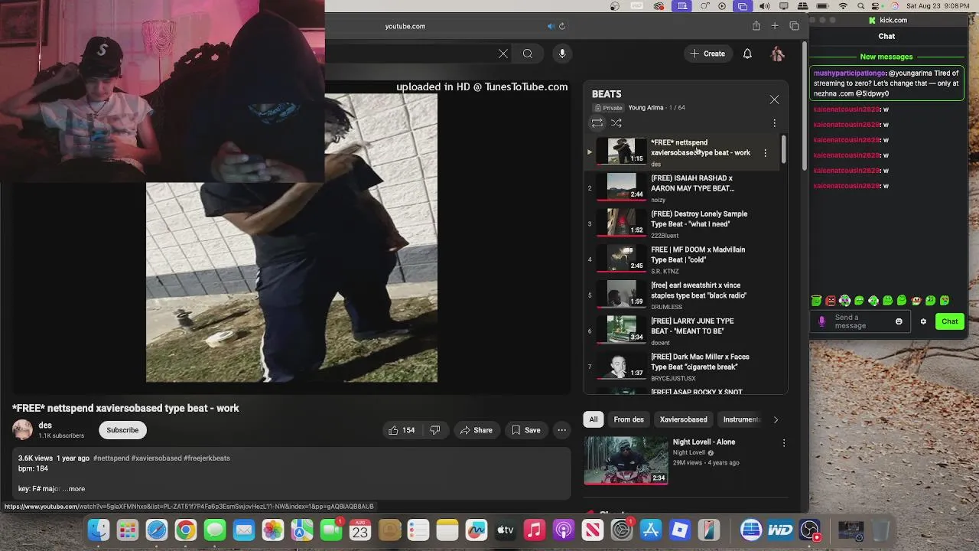Subscribe to the des channel
This screenshot has height=551, width=979.
122,430
